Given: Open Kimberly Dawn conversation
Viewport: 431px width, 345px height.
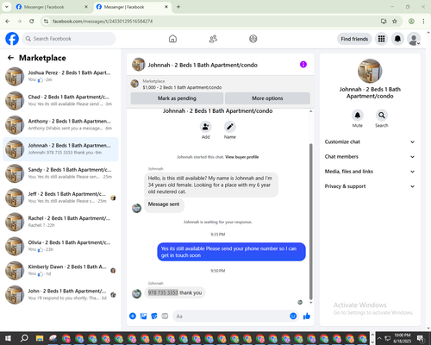Looking at the screenshot, I should point(60,271).
